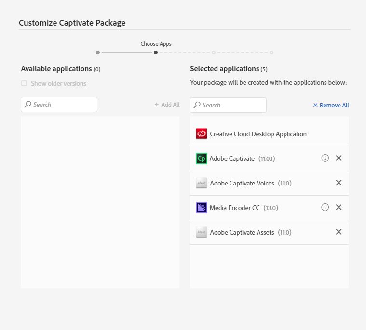Enable the Show older versions checkbox
Screen dimensions: 366x330
coord(24,83)
